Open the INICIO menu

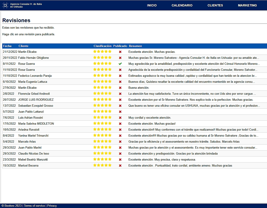(x=152, y=5)
